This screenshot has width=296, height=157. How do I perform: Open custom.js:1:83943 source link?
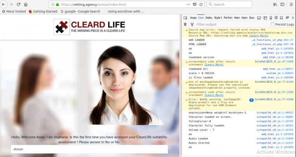(x=280, y=73)
